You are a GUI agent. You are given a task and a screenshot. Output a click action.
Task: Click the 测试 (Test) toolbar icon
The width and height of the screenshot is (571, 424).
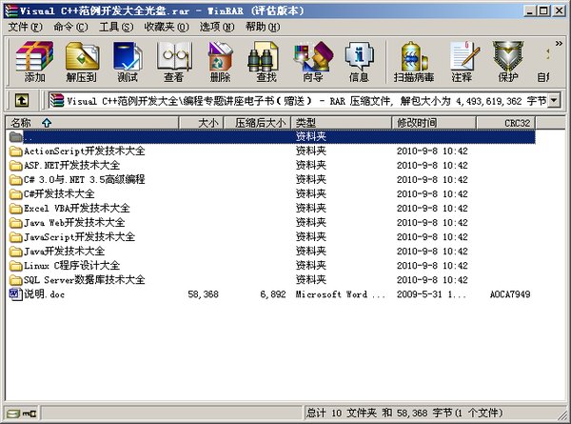[128, 61]
